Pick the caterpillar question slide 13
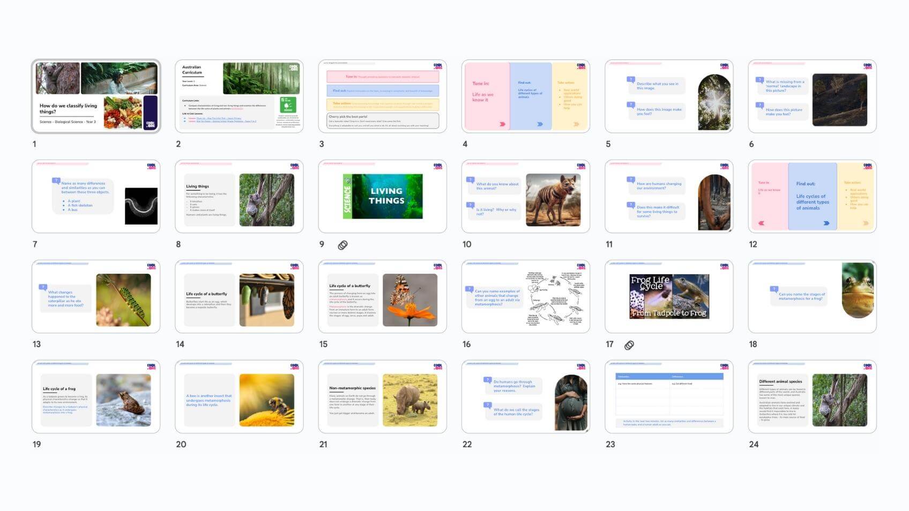Screen dimensions: 909x511 click(96, 297)
